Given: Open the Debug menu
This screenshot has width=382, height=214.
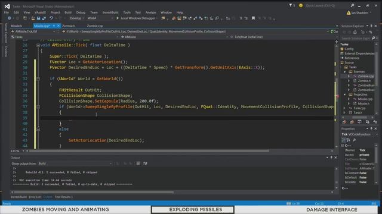Looking at the screenshot, I should tap(81, 12).
